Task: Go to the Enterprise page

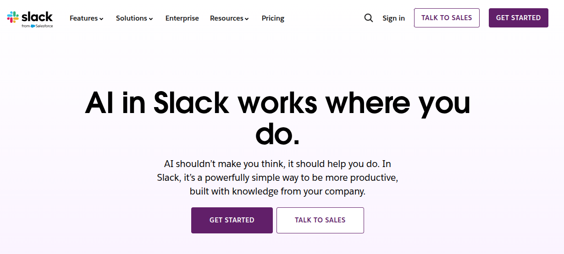Action: point(182,18)
